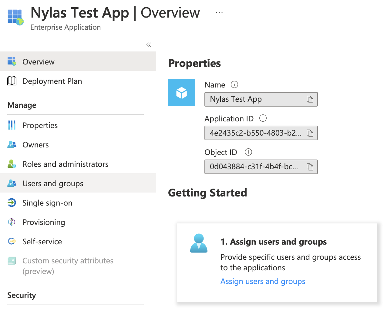Click the Manage section heading

pyautogui.click(x=22, y=105)
